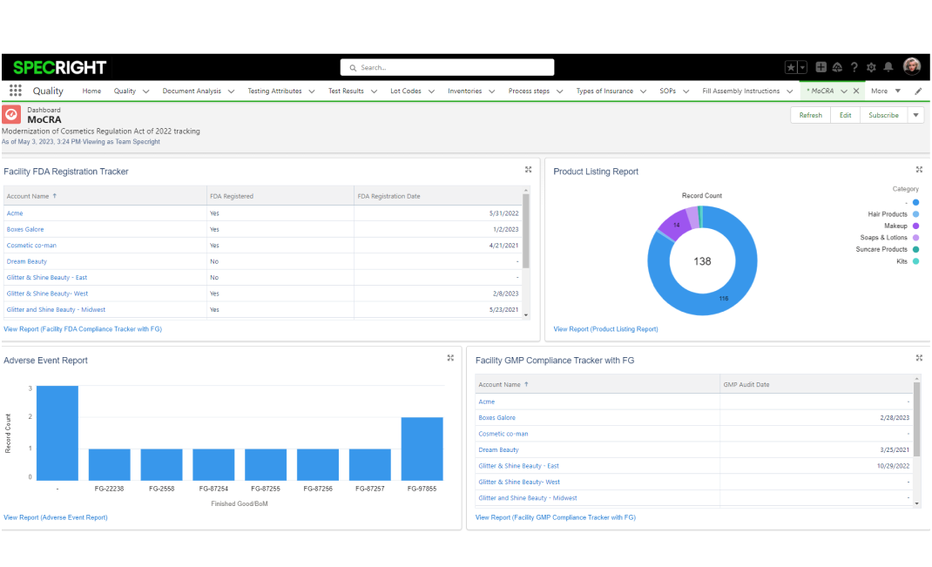This screenshot has height=567, width=932.
Task: Expand the Testing Attributes dropdown chevron
Action: point(312,91)
